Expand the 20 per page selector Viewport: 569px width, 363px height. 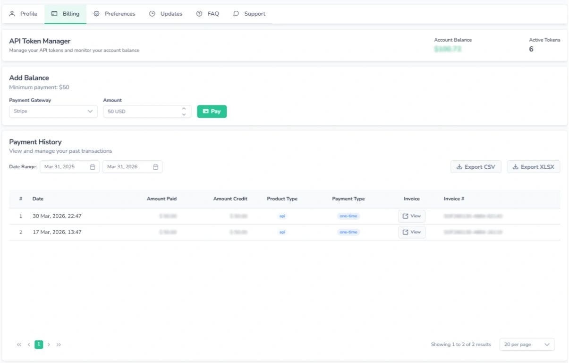click(526, 344)
